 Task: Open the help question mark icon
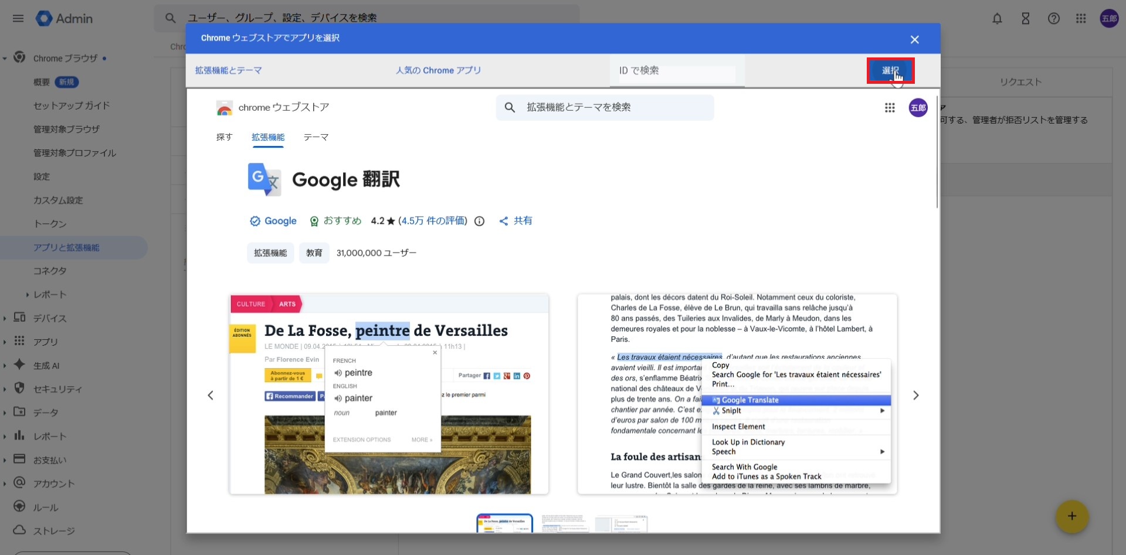[x=1053, y=19]
